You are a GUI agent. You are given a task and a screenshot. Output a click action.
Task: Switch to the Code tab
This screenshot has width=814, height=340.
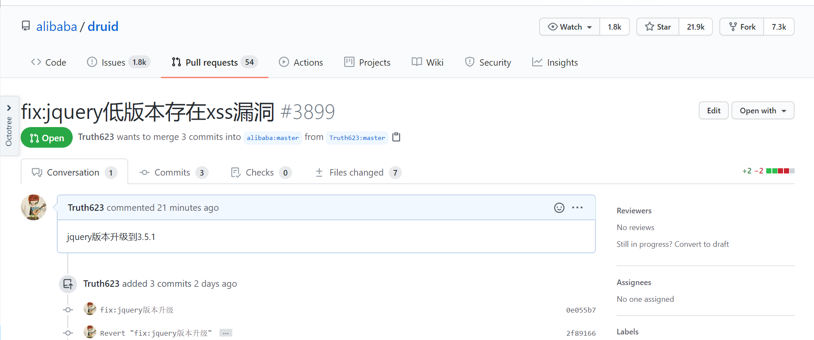tap(48, 62)
